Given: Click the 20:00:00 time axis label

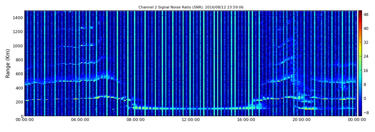Looking at the screenshot, I should (302, 120).
